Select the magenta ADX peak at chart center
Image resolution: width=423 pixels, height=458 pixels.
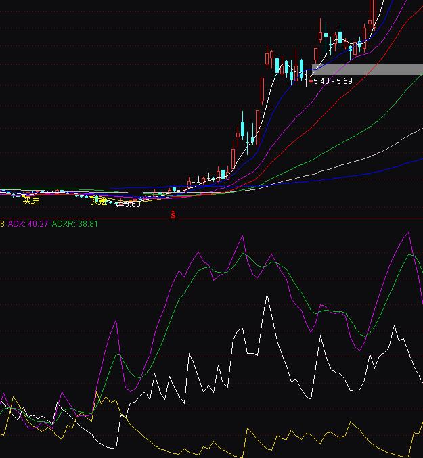(241, 237)
